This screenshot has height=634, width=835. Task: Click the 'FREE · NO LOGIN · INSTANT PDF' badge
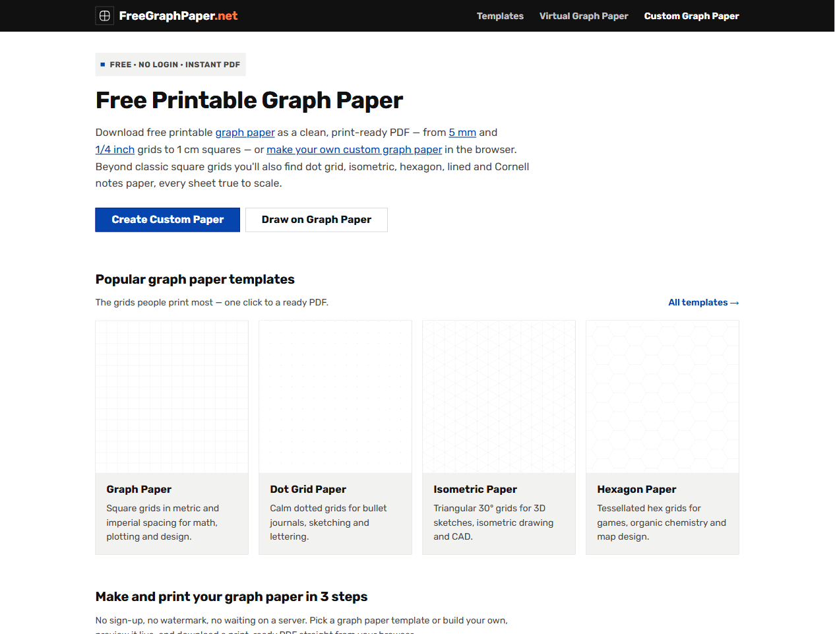click(171, 65)
